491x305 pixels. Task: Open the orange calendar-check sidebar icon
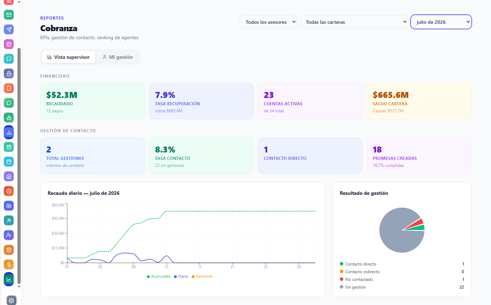9,250
